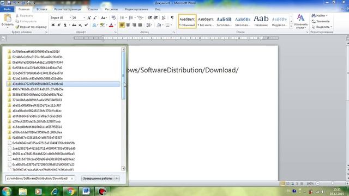Toggle paragraph marks (¶) display
This screenshot has height=196, width=349.
[172, 17]
